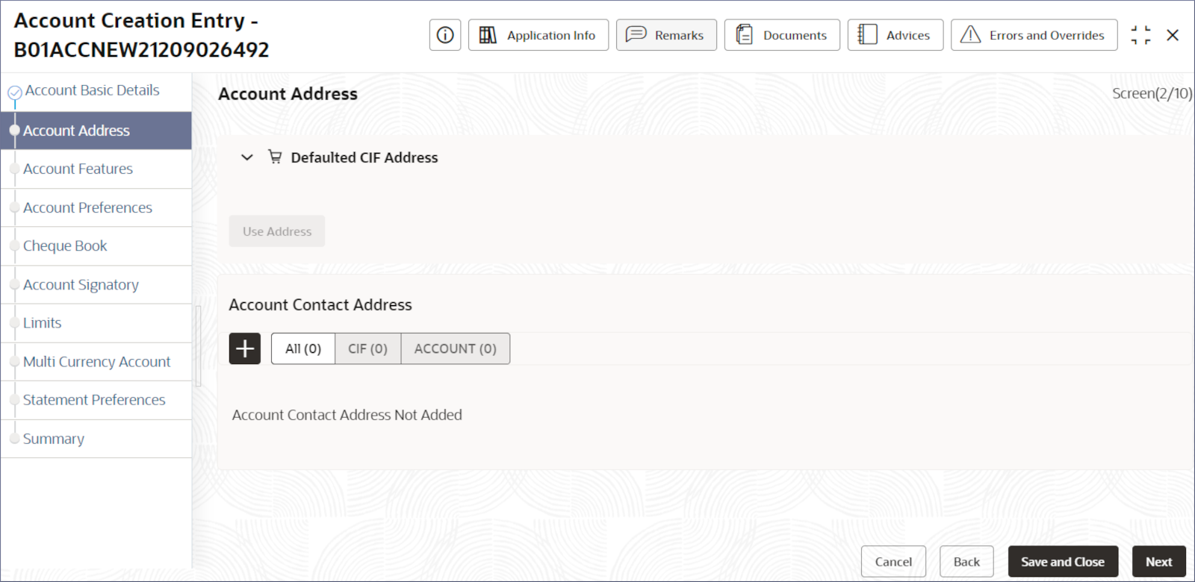Go to the Limits step

coord(96,323)
